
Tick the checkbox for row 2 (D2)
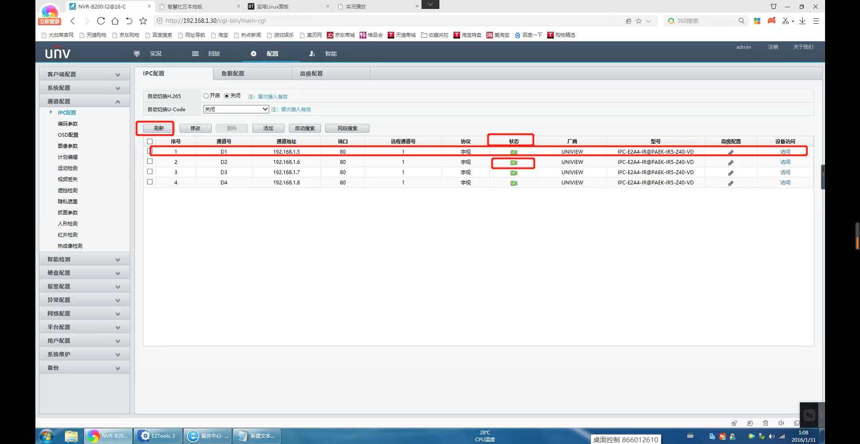coord(150,162)
